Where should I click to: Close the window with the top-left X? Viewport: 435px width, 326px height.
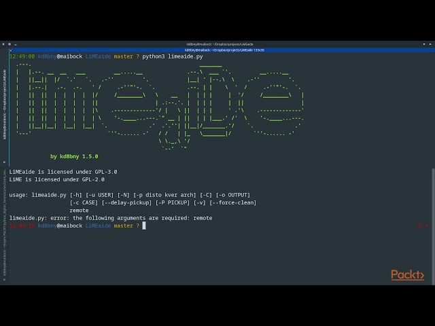click(3, 44)
